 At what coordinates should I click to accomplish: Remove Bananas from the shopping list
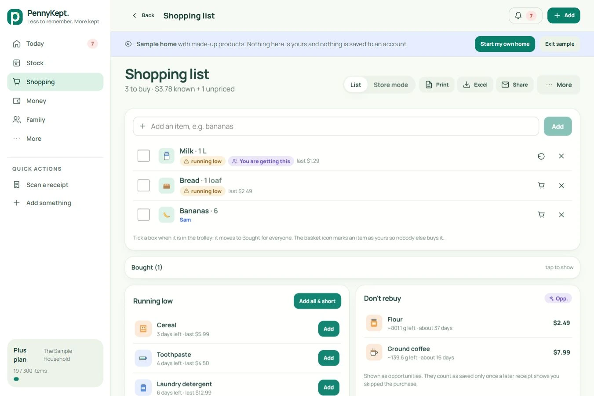(x=561, y=215)
